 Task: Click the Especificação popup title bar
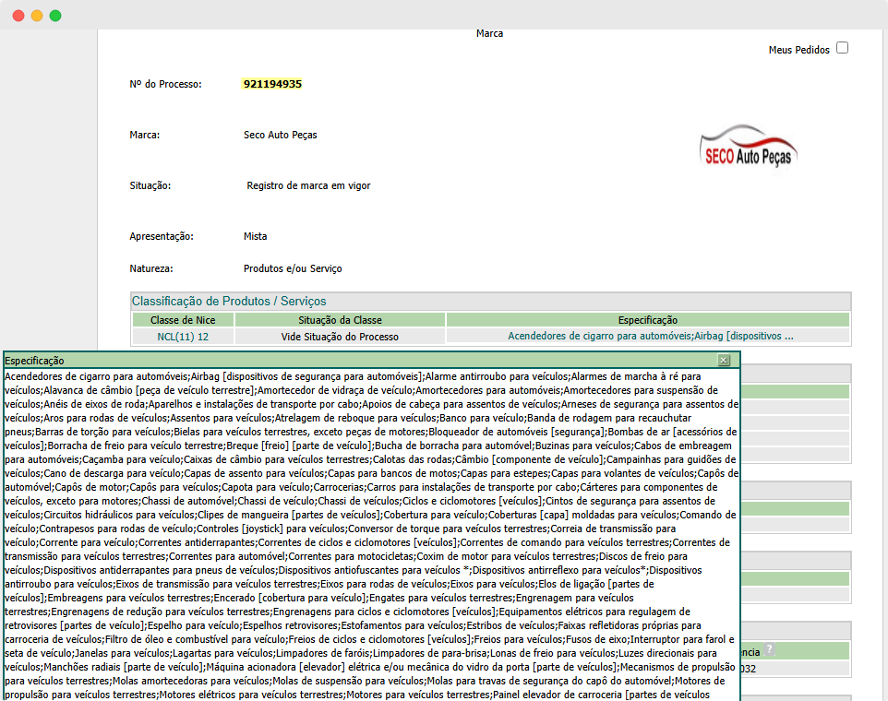pos(369,360)
